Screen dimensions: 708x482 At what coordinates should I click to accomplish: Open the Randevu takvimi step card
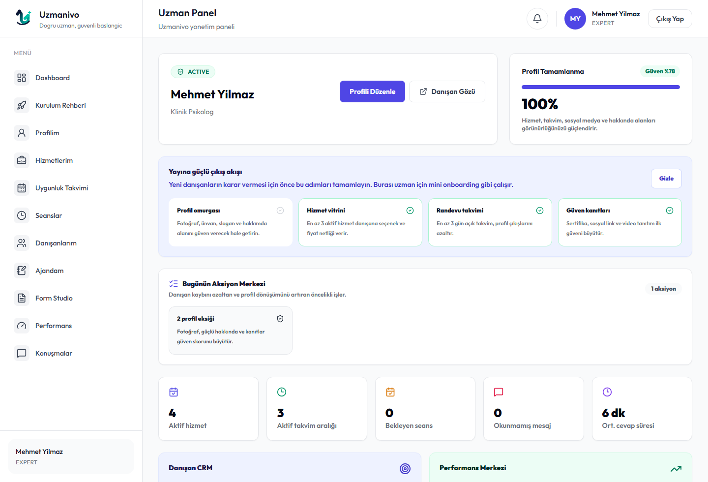coord(490,222)
